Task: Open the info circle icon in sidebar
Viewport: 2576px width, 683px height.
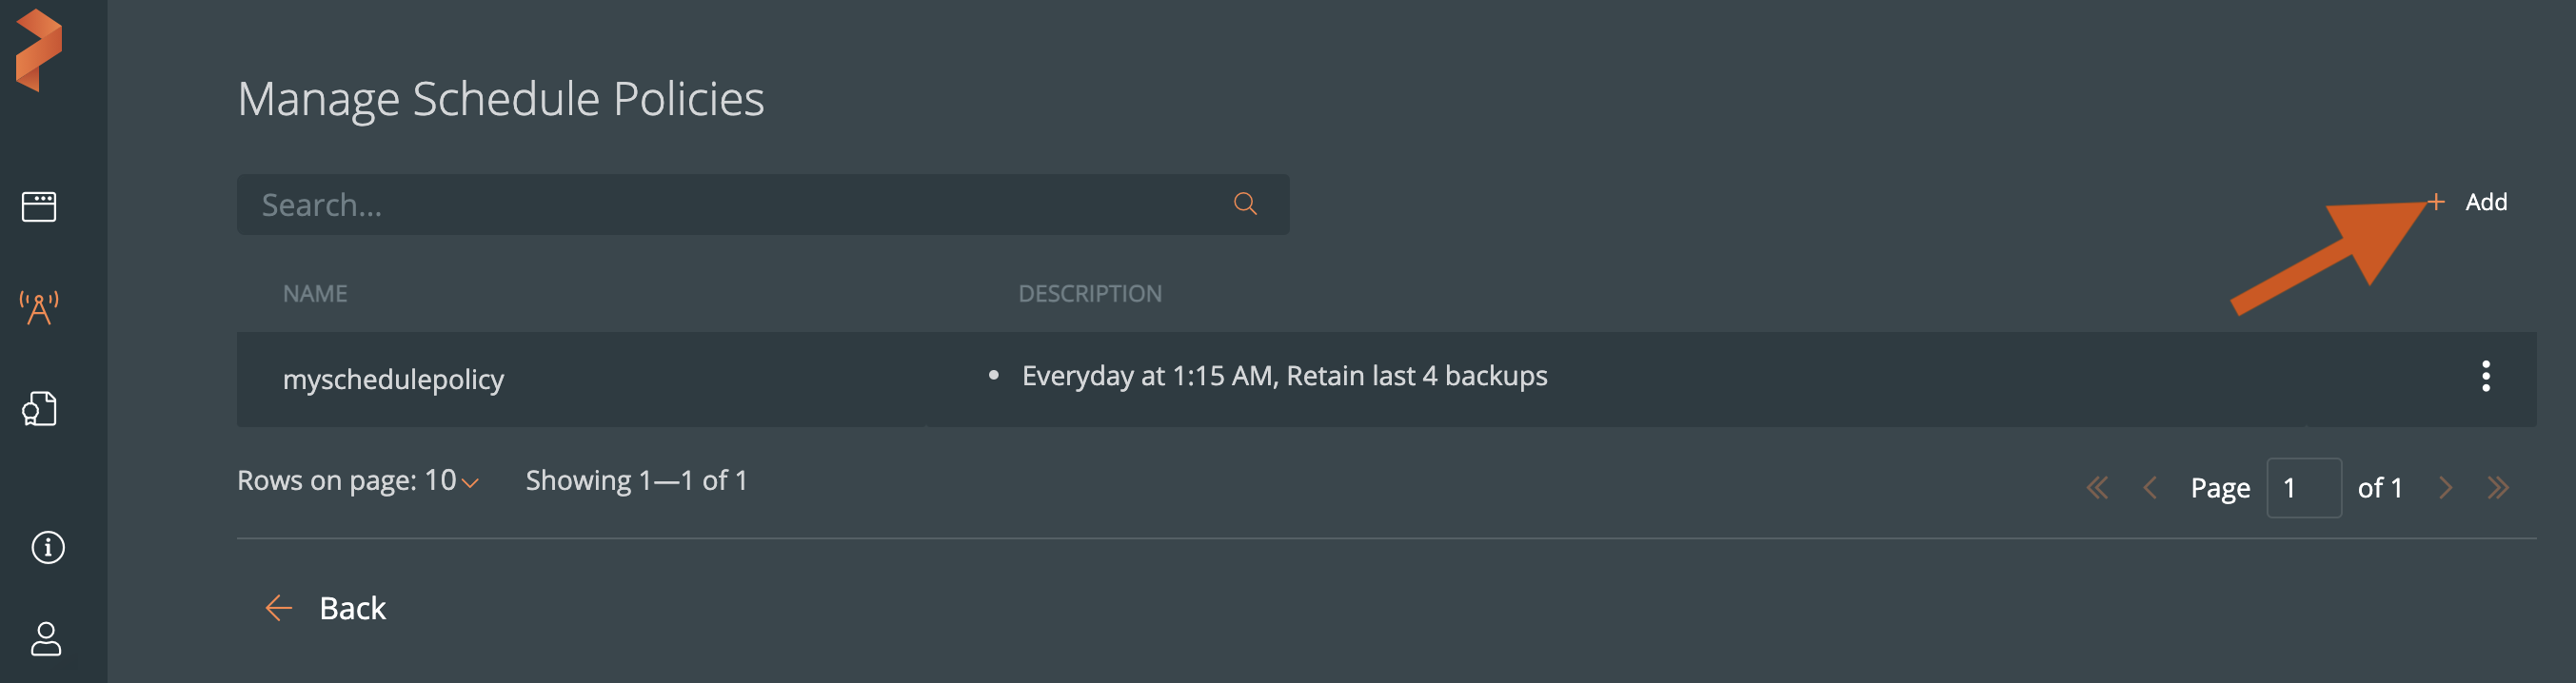Action: pos(47,547)
